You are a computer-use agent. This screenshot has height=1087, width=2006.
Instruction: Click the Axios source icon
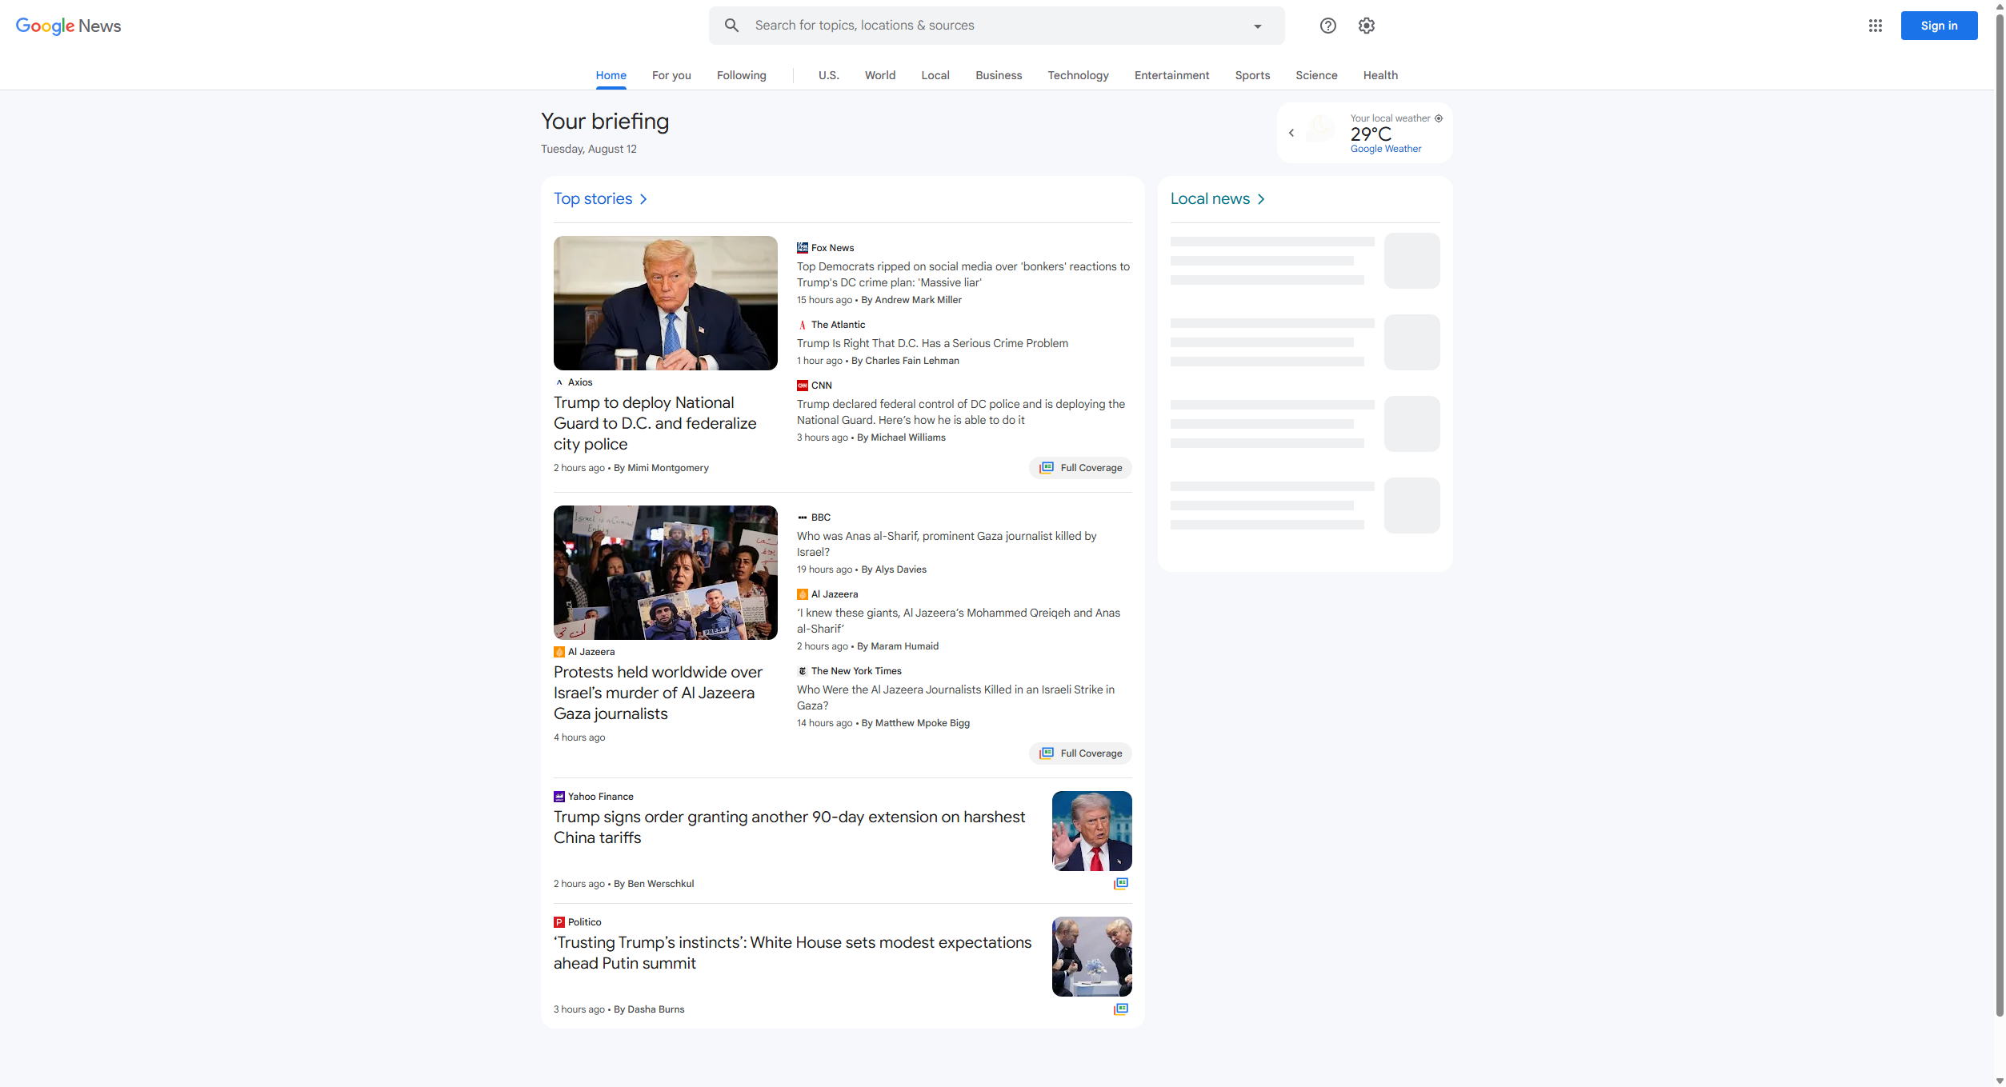click(559, 382)
